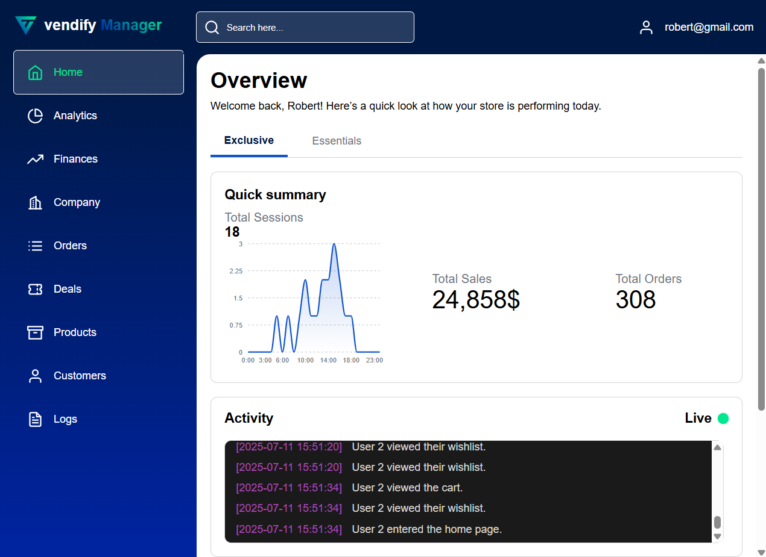Click the green Live status dot

(723, 419)
